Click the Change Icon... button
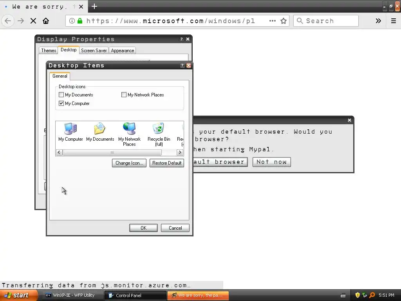Viewport: 401px width, 301px height. (x=129, y=163)
